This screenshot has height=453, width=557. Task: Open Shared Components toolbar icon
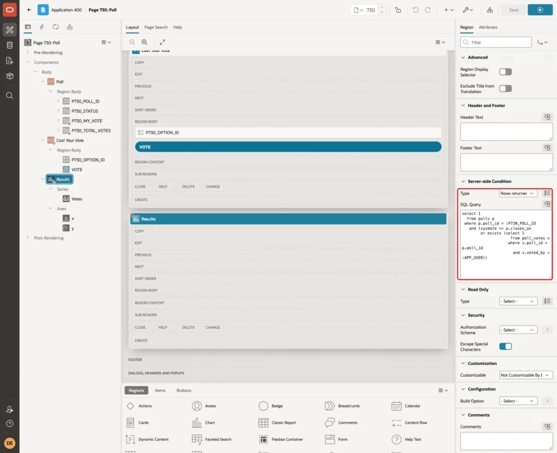(x=490, y=10)
